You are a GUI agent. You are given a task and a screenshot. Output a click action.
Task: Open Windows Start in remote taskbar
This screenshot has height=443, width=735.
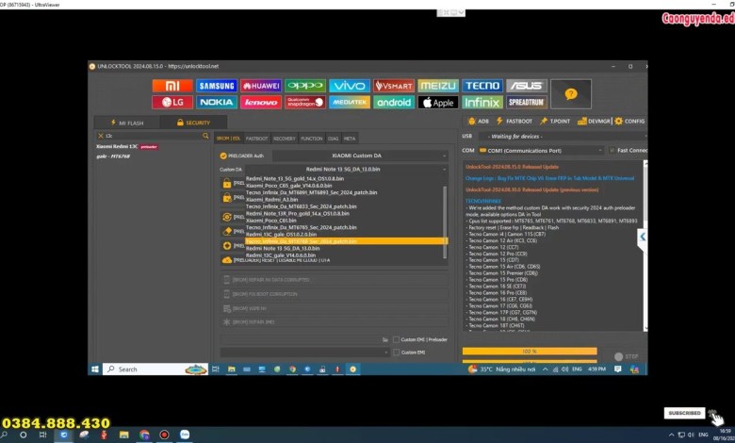(x=95, y=369)
